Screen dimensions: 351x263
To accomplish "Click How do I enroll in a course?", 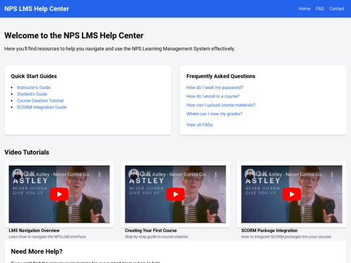I will [213, 96].
